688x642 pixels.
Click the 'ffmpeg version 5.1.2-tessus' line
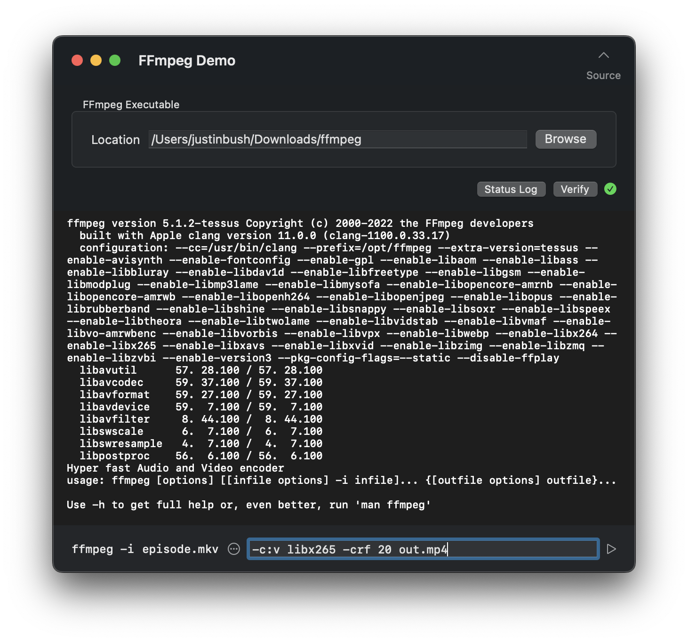300,223
